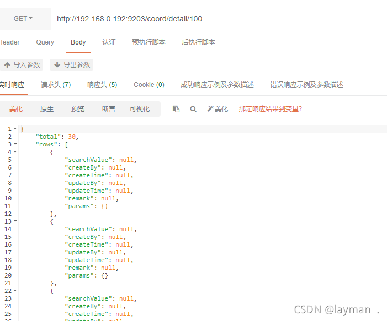387x321 pixels.
Task: Select the 美化 view mode
Action: point(16,109)
